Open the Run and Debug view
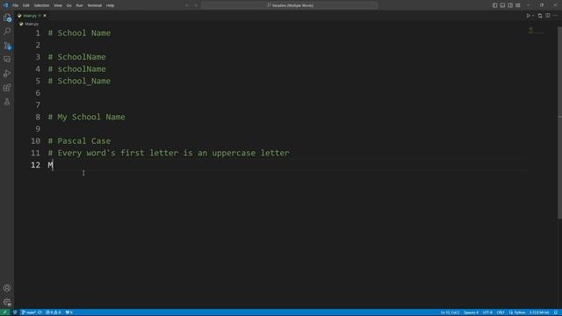Screen dimensions: 562x316 tap(7, 74)
